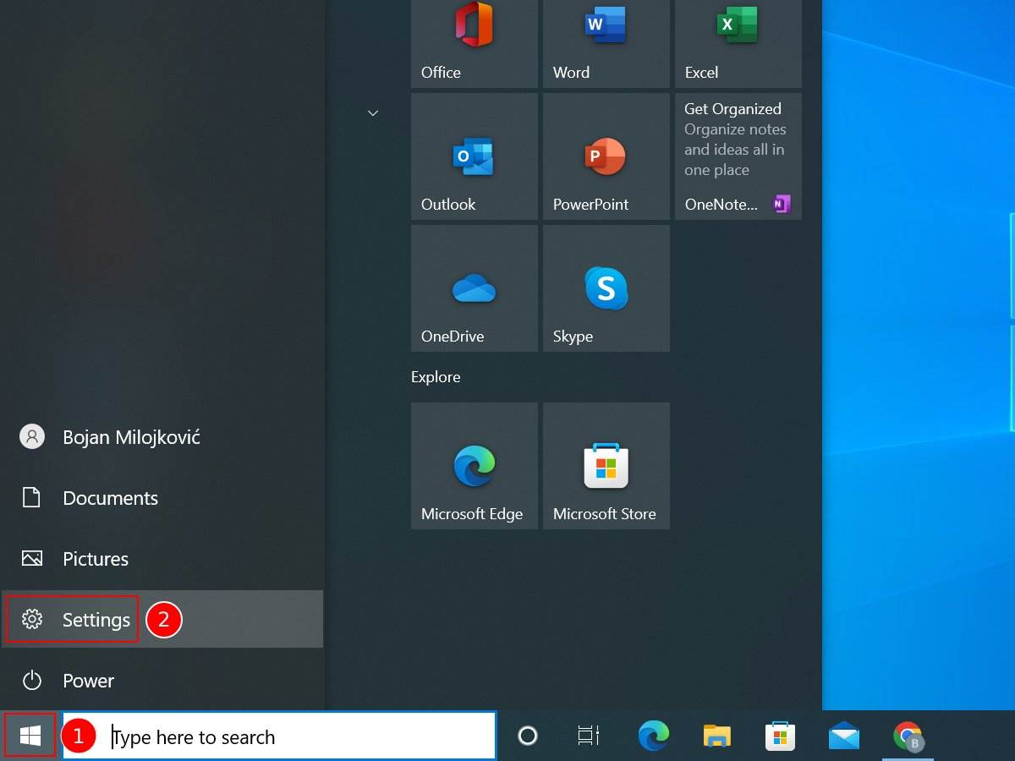1015x761 pixels.
Task: Open the Office tile
Action: [474, 42]
